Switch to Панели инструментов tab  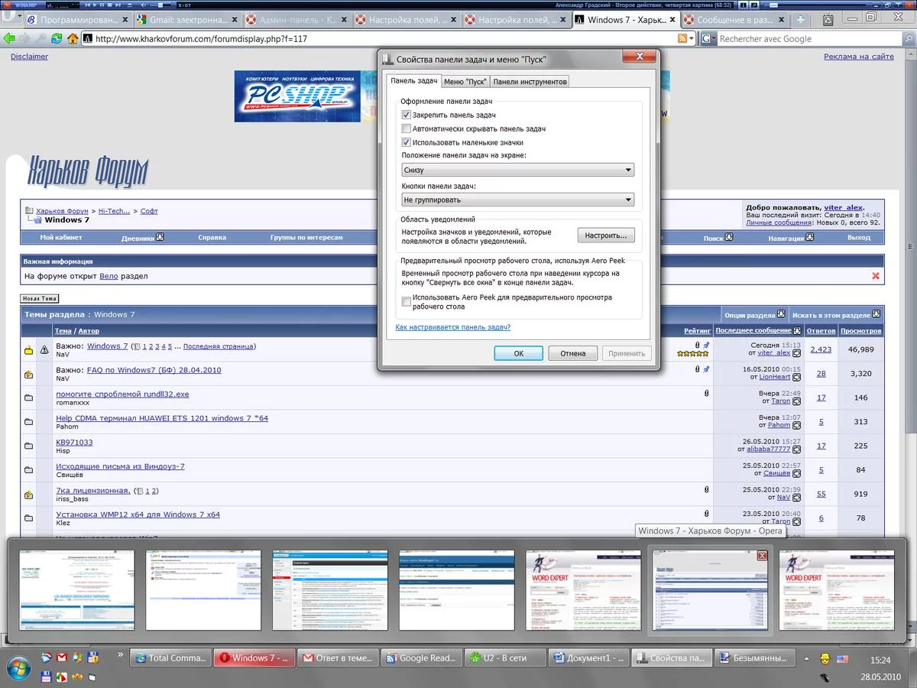530,81
